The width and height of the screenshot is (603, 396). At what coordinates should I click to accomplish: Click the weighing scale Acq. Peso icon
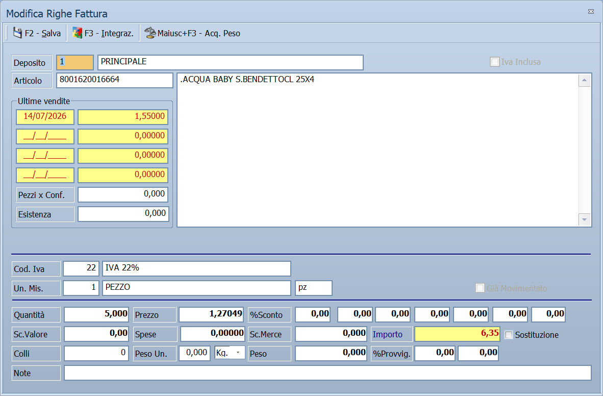coord(150,33)
